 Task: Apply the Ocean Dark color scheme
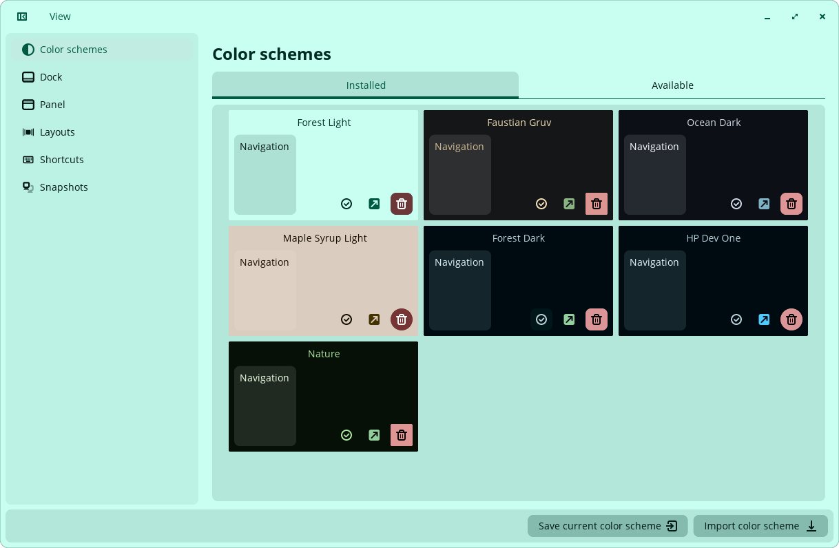point(736,204)
